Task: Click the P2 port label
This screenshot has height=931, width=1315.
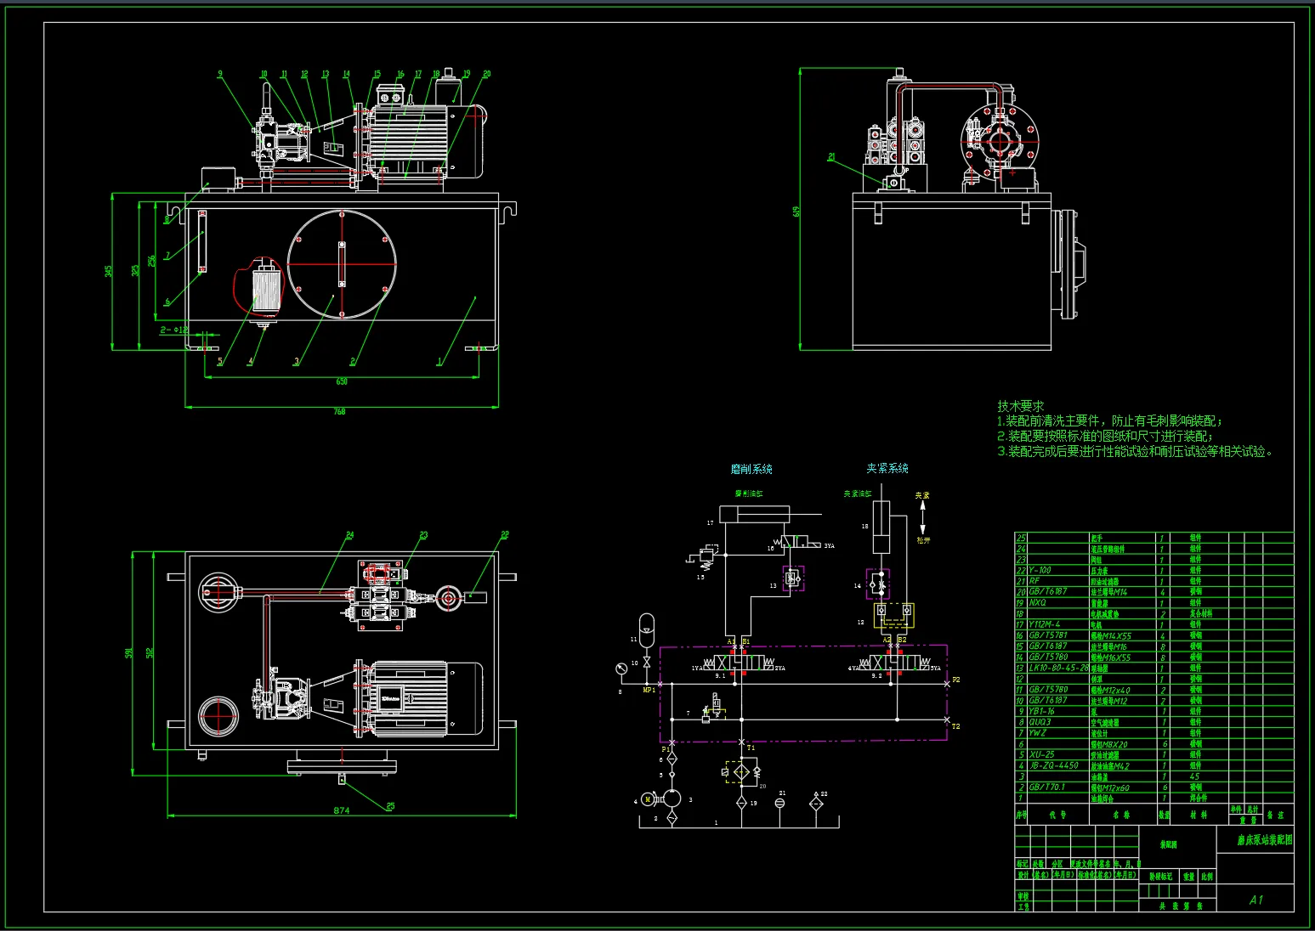Action: point(955,680)
